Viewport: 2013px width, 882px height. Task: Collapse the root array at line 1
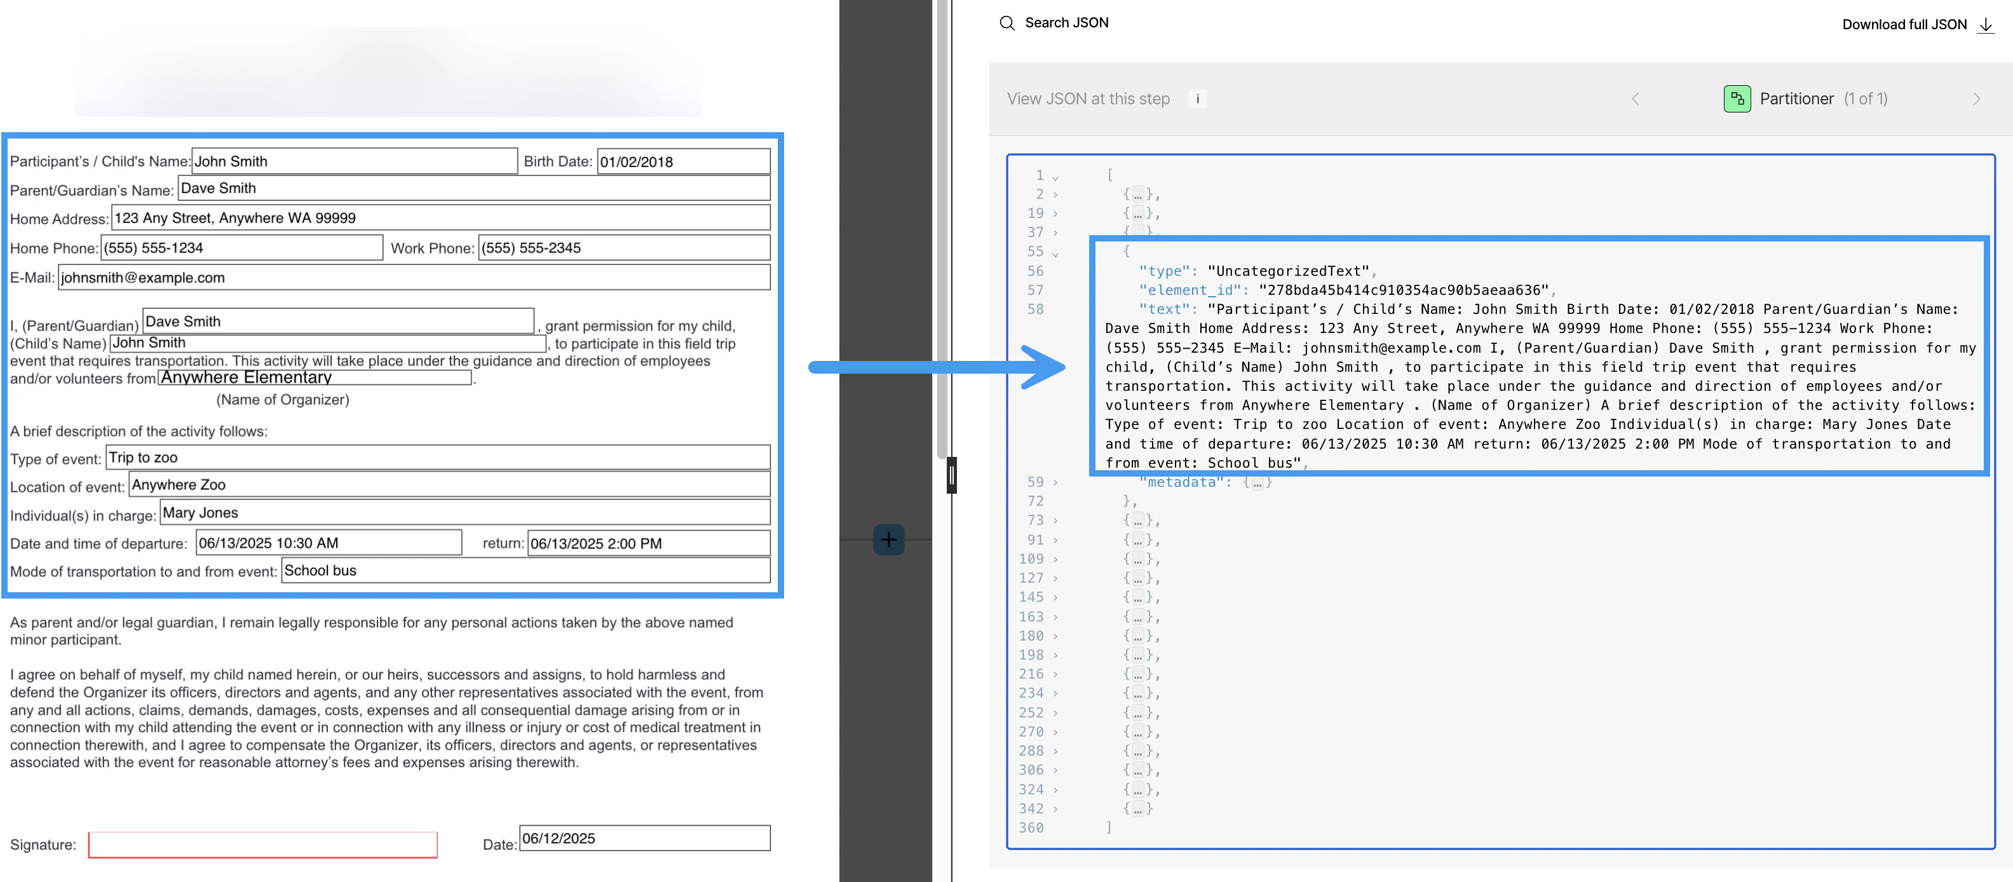click(x=1055, y=177)
